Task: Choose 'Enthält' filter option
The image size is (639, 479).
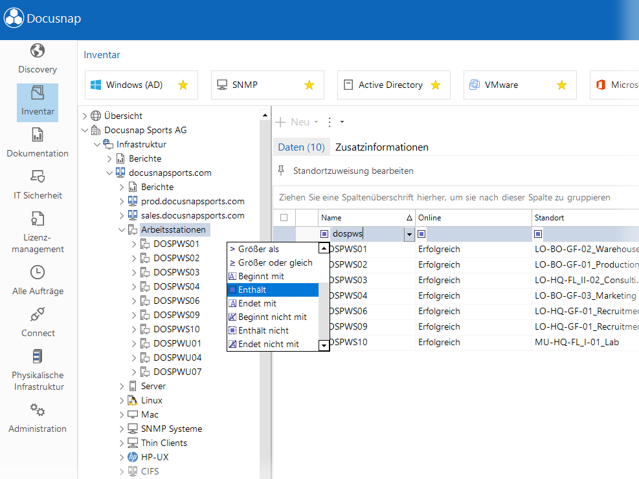Action: click(x=273, y=290)
